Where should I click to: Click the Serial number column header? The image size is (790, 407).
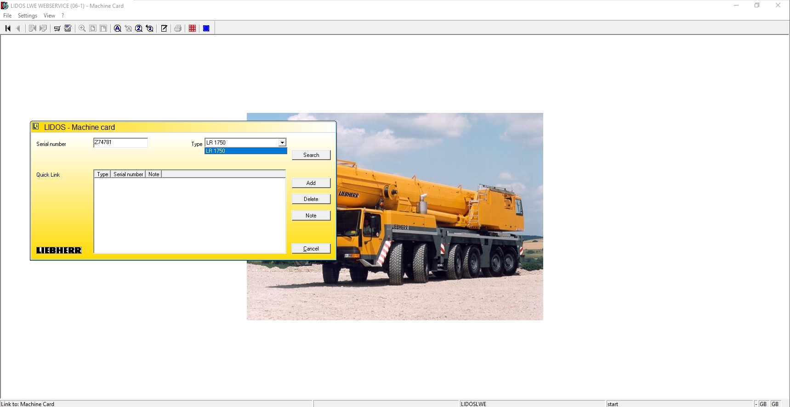coord(128,174)
